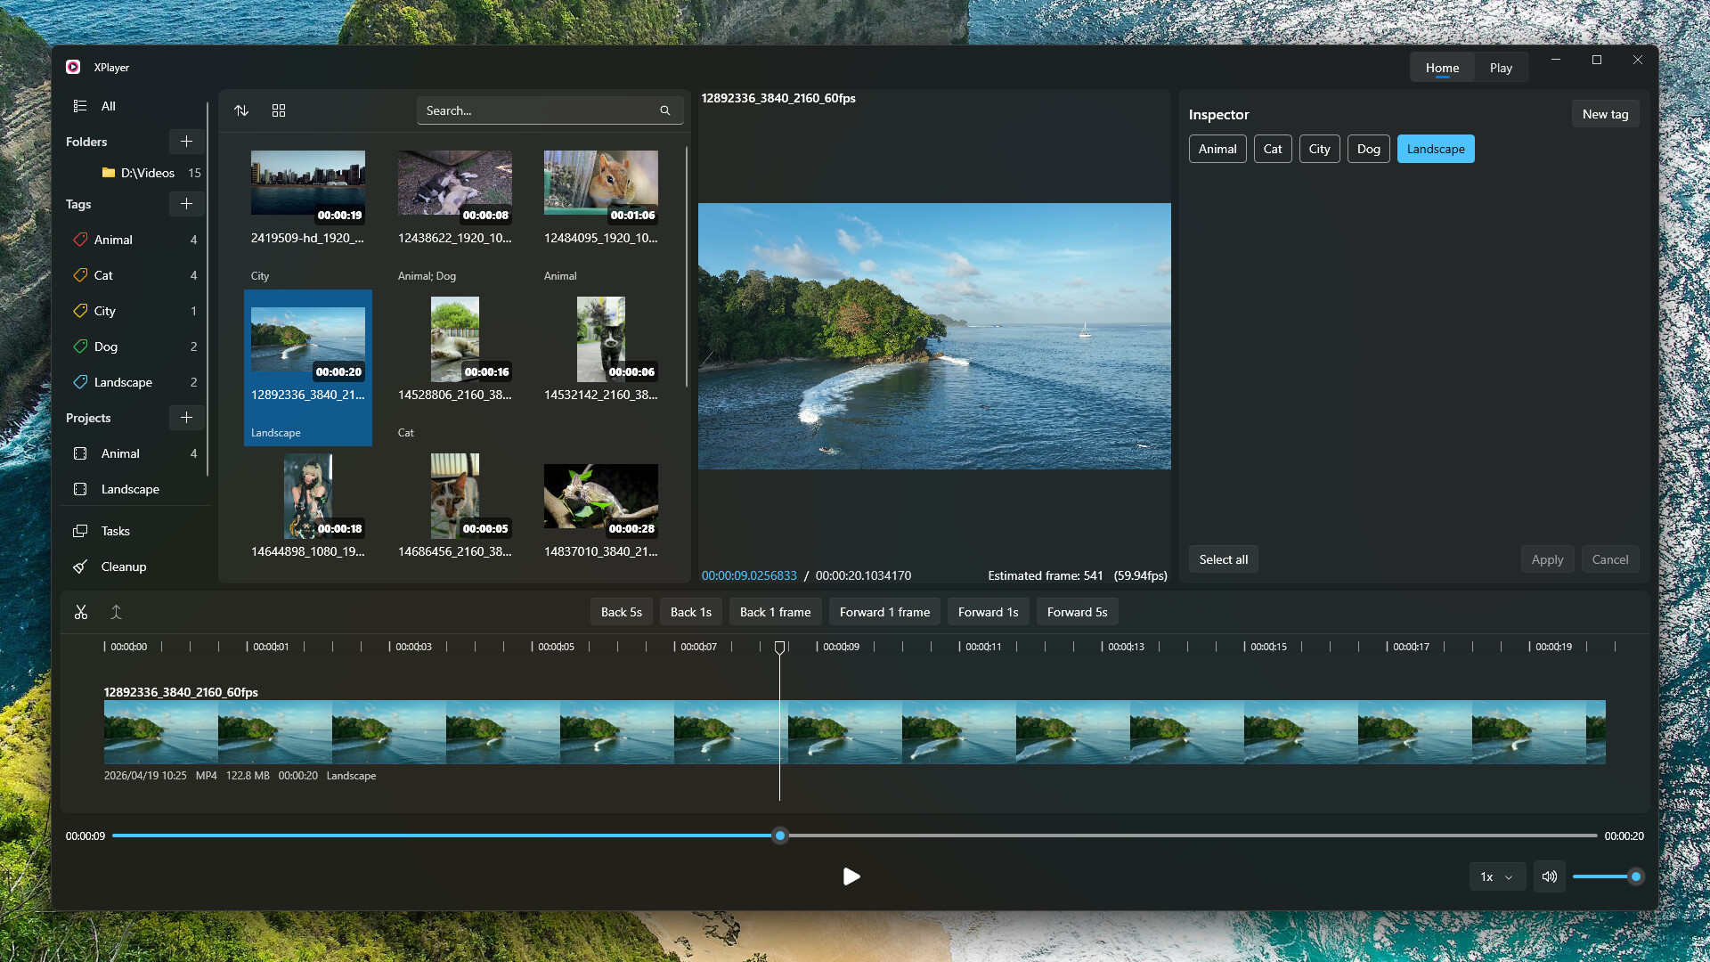Switch to the Play tab
The width and height of the screenshot is (1710, 962).
point(1501,68)
